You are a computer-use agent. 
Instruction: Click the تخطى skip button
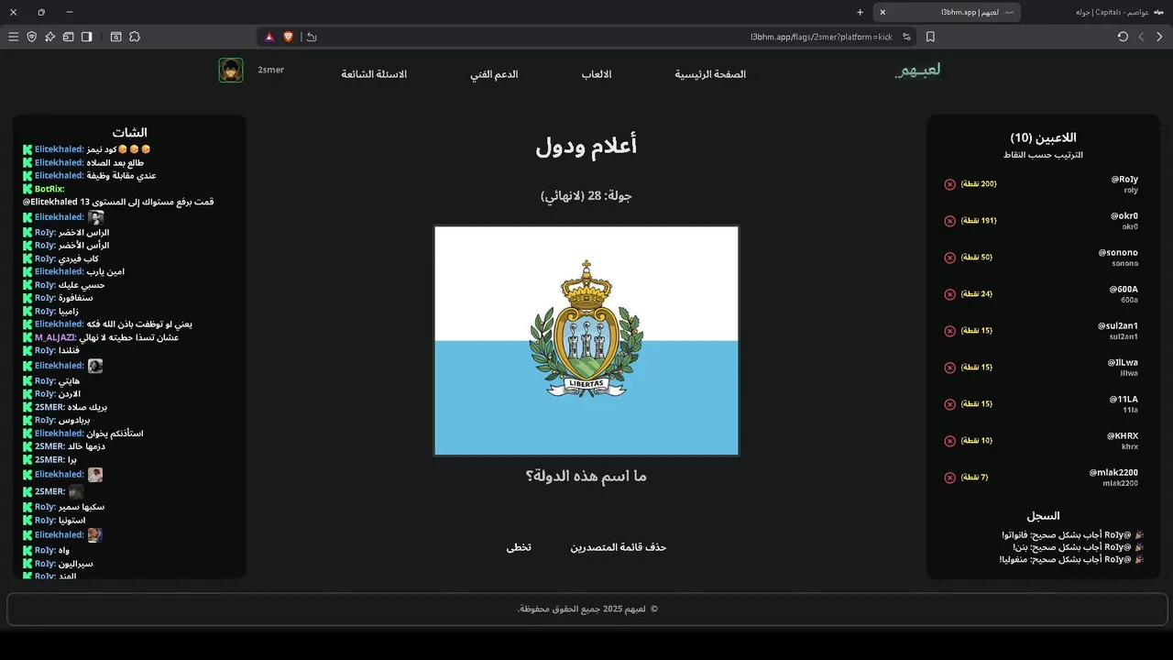coord(519,547)
